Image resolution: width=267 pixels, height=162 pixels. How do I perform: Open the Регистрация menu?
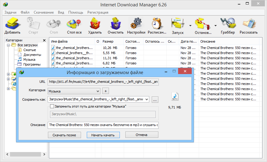[x=98, y=12]
